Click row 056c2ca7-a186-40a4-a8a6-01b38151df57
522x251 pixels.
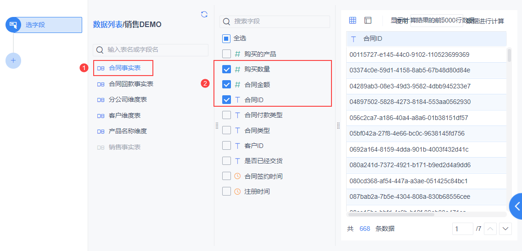point(427,118)
